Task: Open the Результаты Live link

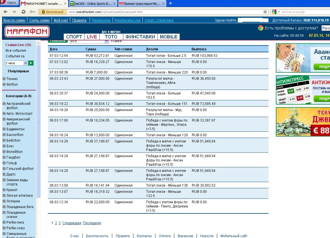Action: point(128,20)
